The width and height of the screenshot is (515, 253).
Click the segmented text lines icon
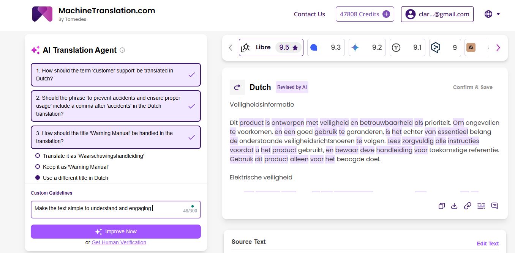point(481,206)
